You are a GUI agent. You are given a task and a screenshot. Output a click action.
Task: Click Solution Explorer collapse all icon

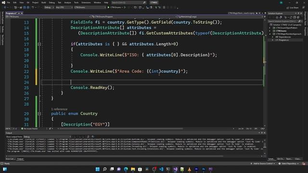[x=295, y=17]
